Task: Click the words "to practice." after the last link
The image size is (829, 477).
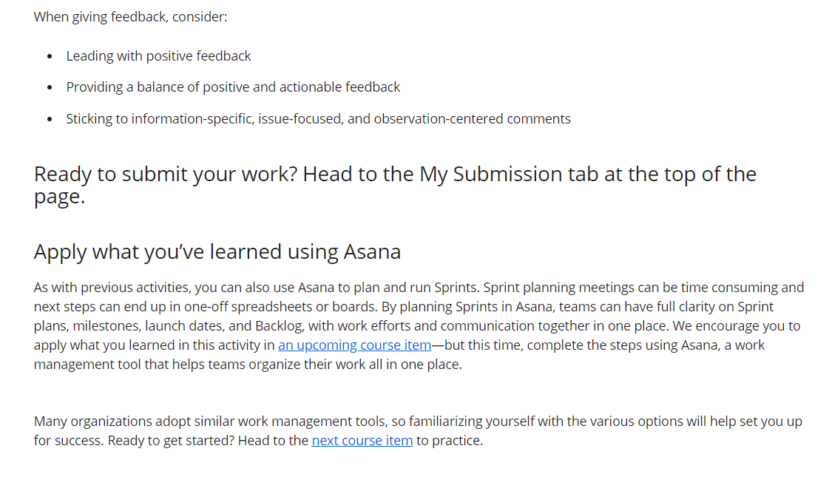Action: coord(450,441)
